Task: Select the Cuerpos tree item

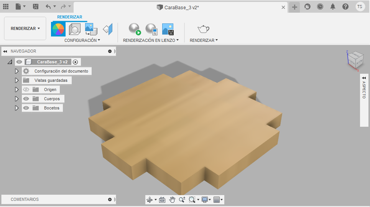Action: pyautogui.click(x=52, y=99)
